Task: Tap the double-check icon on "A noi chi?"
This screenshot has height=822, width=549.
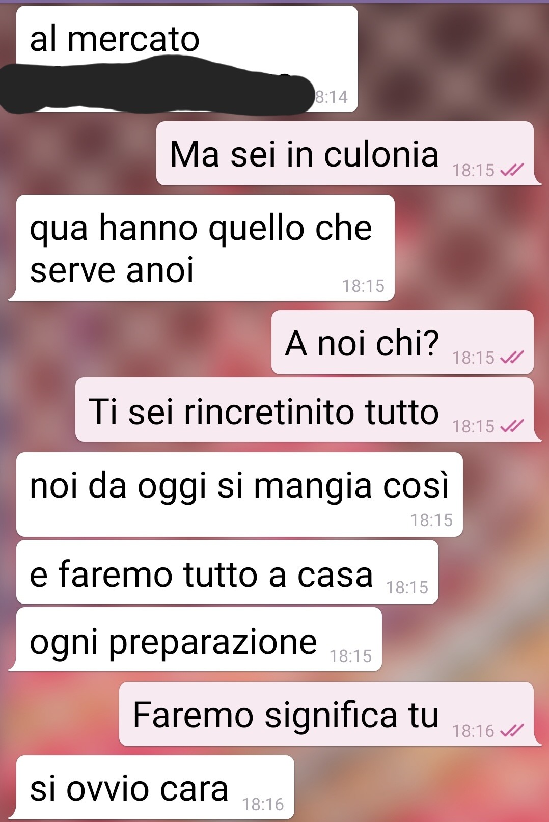Action: coord(512,358)
